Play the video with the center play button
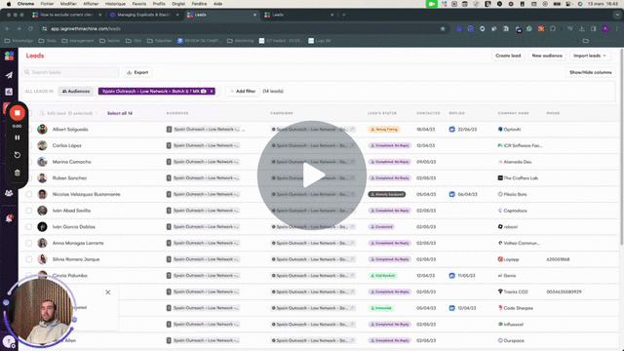The image size is (624, 351). point(312,175)
